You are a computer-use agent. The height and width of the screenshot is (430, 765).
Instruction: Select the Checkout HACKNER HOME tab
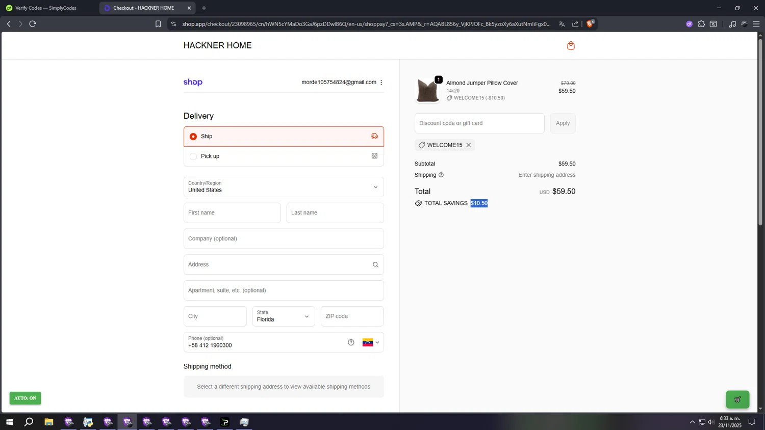143,8
